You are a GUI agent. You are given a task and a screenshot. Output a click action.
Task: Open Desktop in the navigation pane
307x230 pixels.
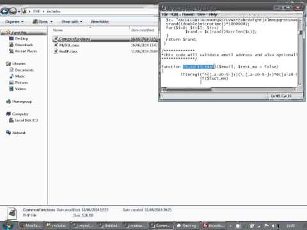point(22,38)
